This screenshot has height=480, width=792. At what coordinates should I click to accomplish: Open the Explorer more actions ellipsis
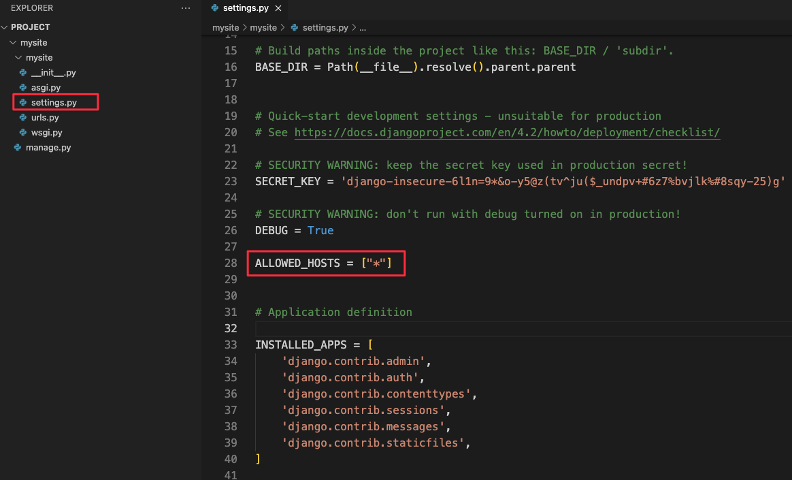pos(185,8)
